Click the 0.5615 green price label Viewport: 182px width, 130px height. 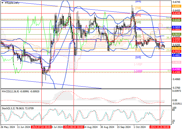[177, 34]
